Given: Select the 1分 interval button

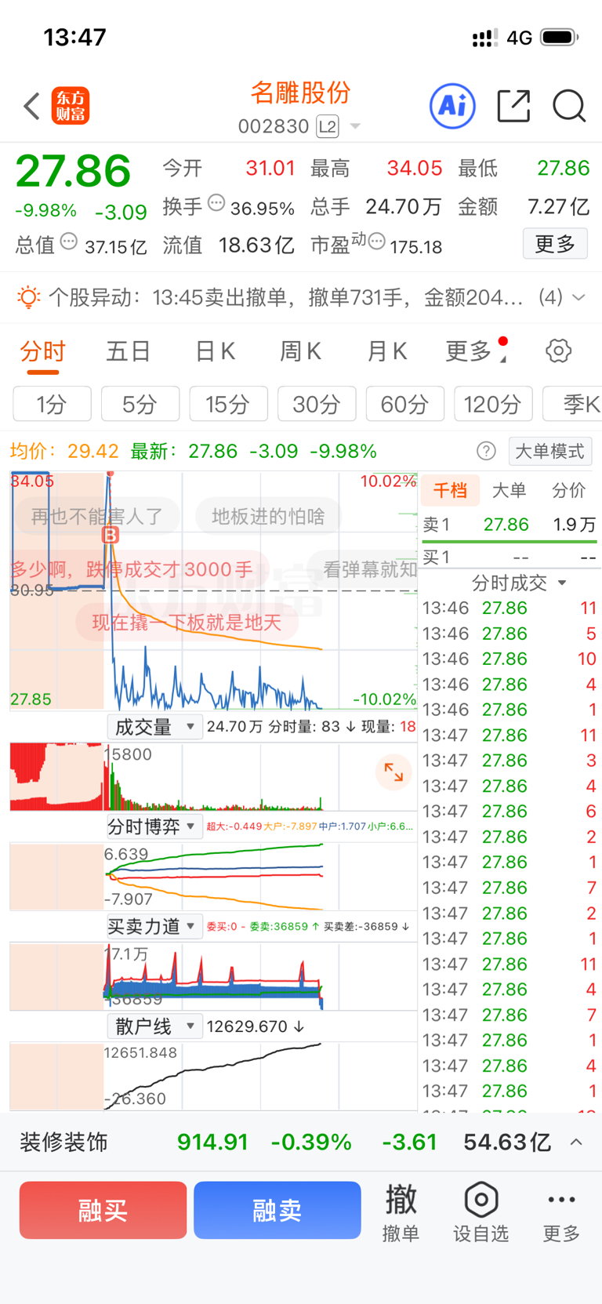Looking at the screenshot, I should (x=52, y=404).
